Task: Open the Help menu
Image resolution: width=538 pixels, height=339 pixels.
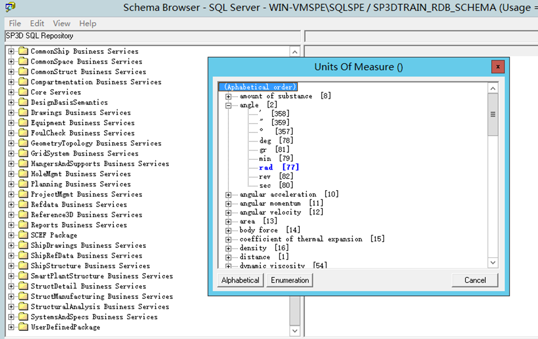Action: point(88,23)
